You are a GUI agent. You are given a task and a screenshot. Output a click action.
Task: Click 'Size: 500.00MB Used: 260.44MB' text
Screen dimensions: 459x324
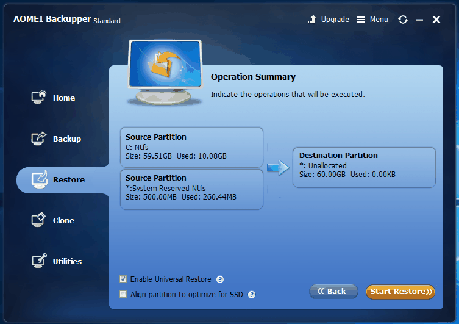pyautogui.click(x=181, y=197)
